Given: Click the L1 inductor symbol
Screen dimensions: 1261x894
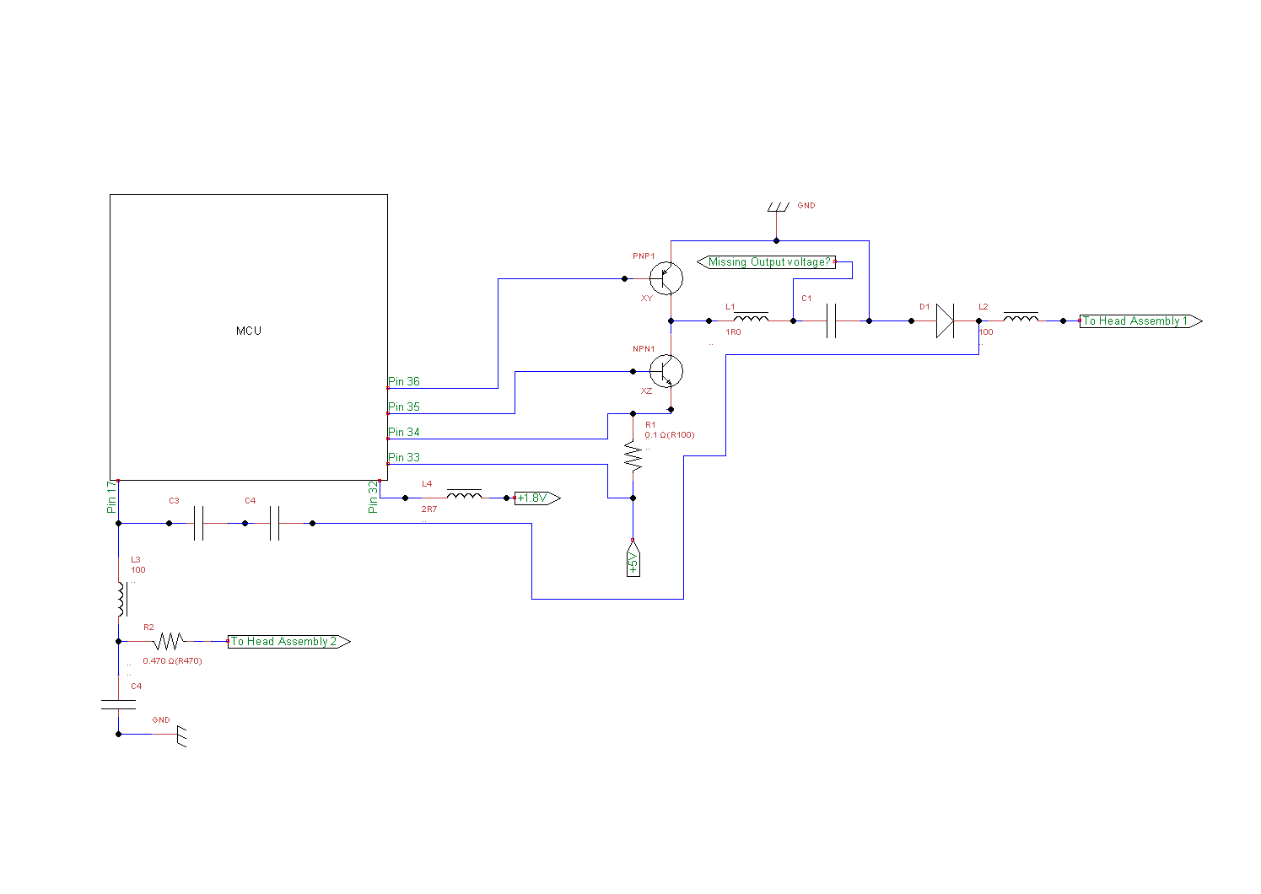Looking at the screenshot, I should 751,318.
